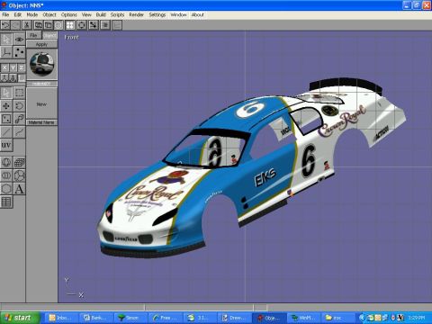The width and height of the screenshot is (432, 324).
Task: Click the greyed-out last toolbar icon
Action: coord(117,25)
